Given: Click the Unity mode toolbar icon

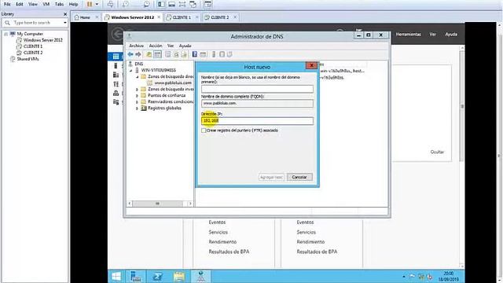Looking at the screenshot, I should coord(193,4).
